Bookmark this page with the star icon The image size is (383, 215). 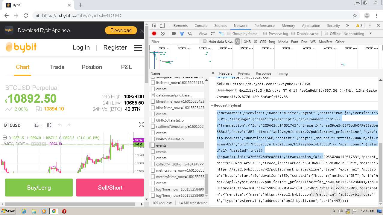pos(355,16)
